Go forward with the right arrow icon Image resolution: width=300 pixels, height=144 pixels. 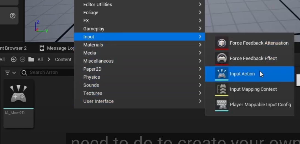(23, 60)
